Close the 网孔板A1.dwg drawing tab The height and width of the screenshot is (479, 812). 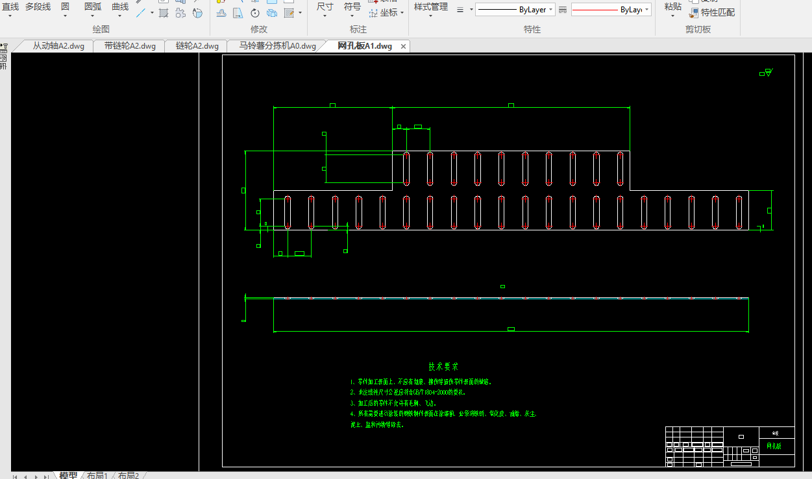[x=403, y=46]
